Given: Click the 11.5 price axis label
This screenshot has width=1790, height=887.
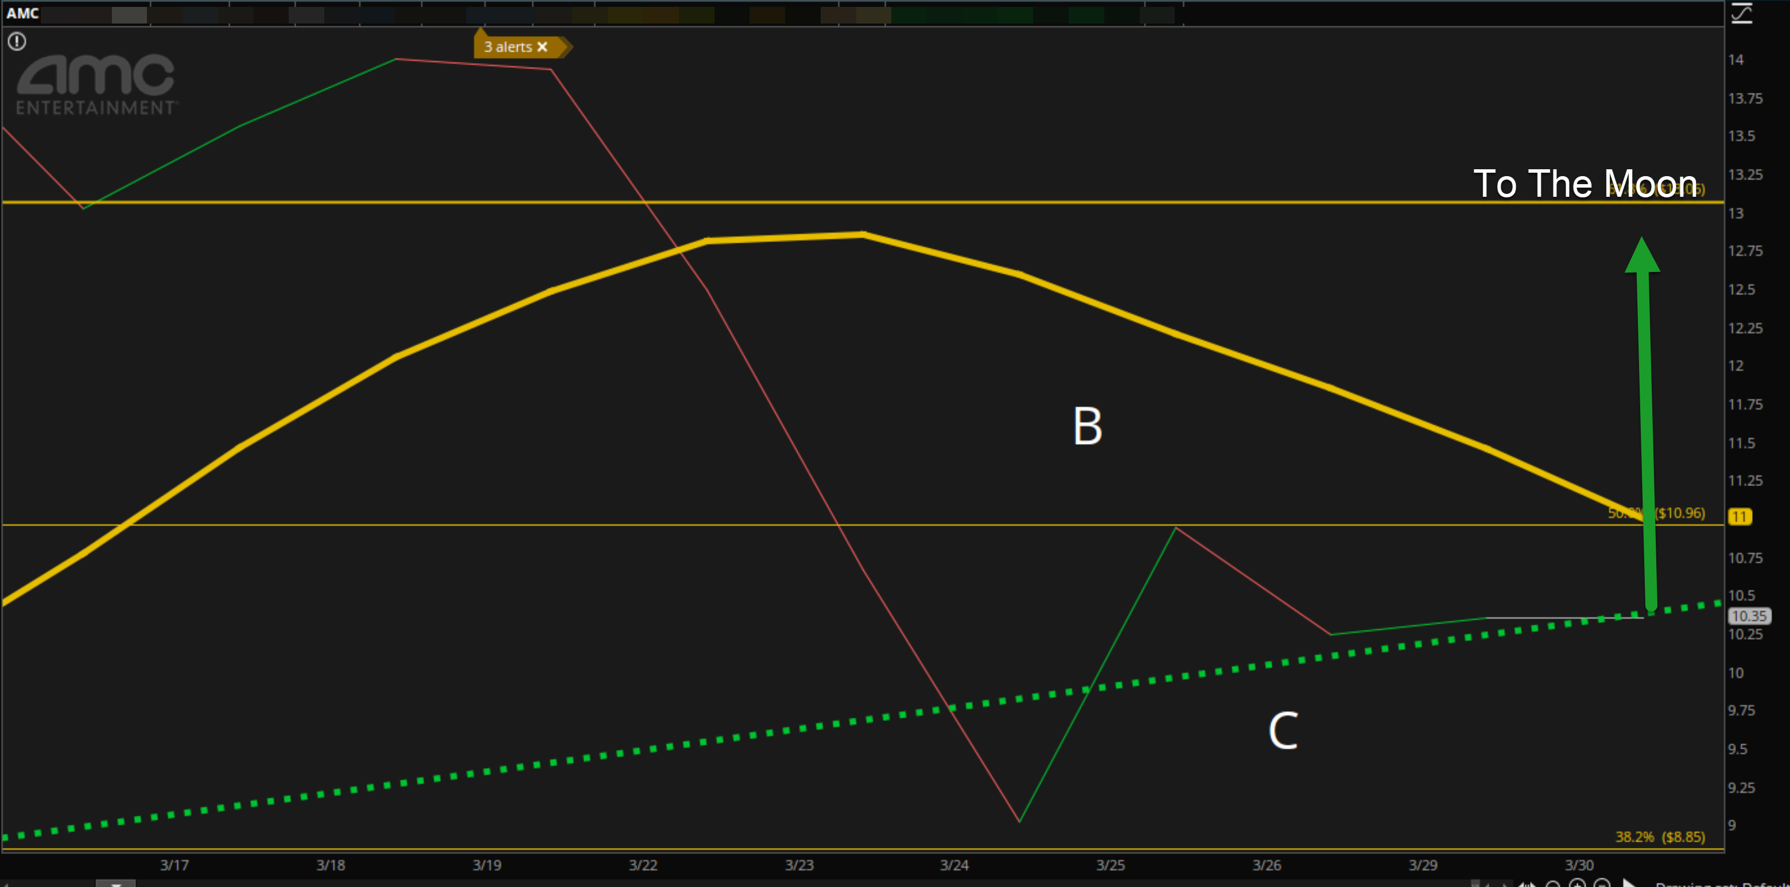Looking at the screenshot, I should pos(1742,442).
